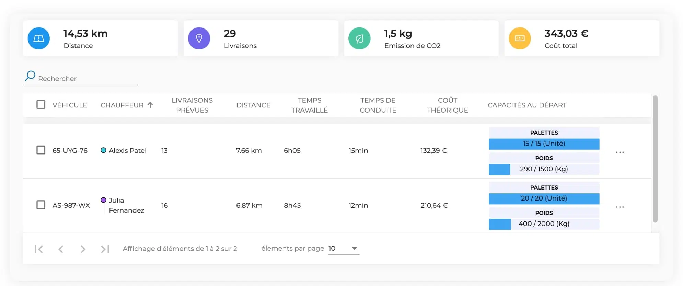Sort by Temps de conduite column header
This screenshot has height=286, width=683.
[378, 105]
